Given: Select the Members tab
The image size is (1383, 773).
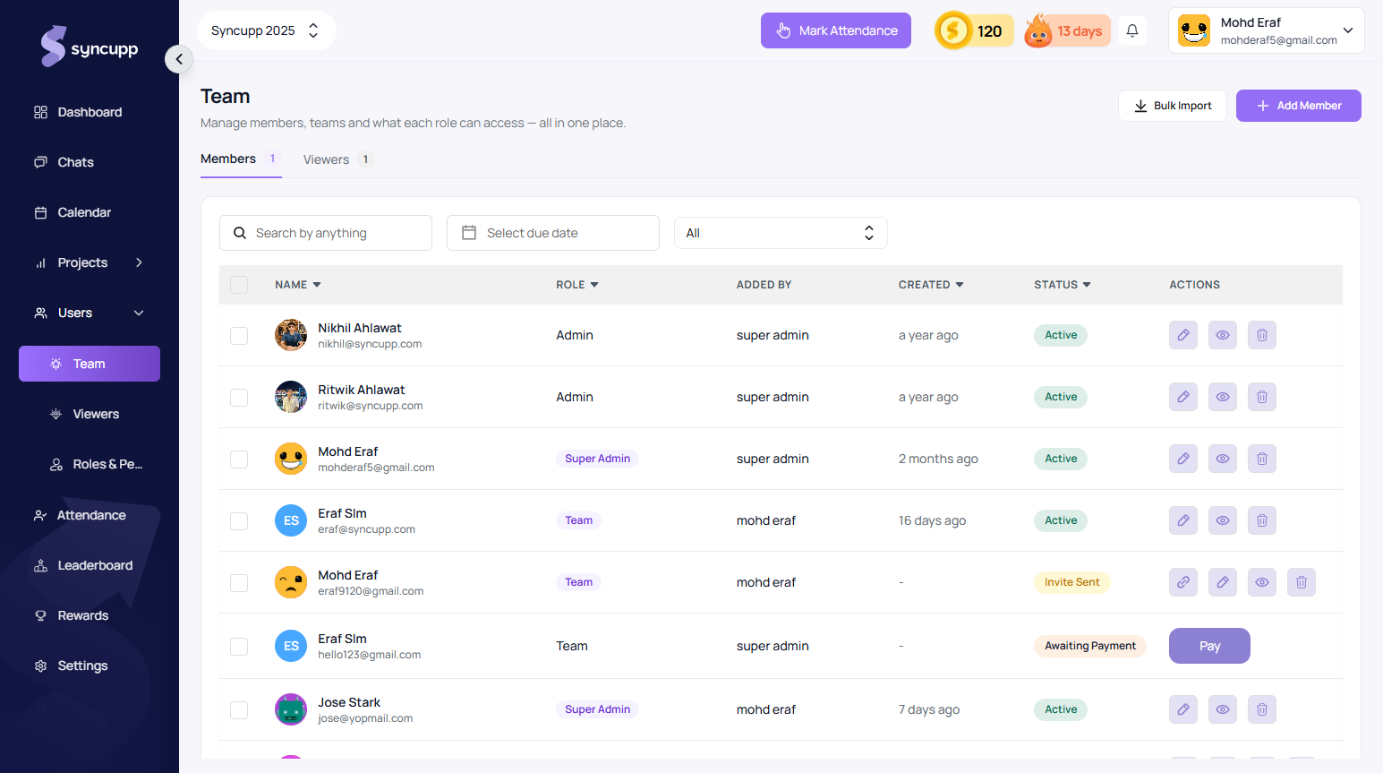Looking at the screenshot, I should point(241,159).
